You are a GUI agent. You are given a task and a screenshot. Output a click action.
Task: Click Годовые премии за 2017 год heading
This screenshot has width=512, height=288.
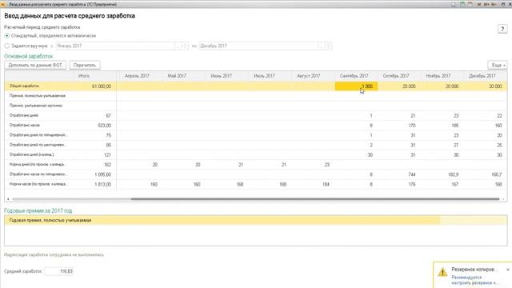point(38,211)
